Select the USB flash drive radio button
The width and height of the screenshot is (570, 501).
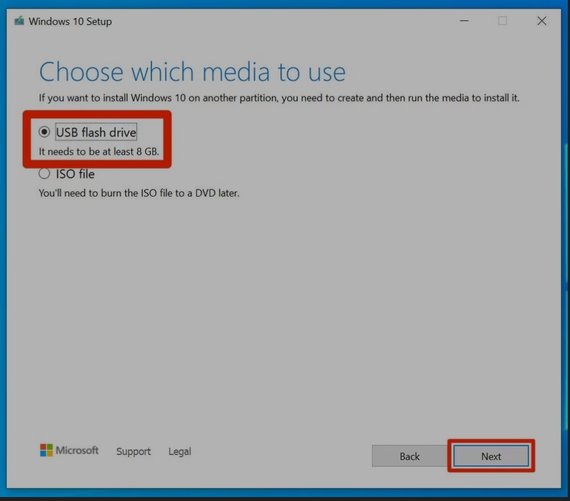coord(44,132)
